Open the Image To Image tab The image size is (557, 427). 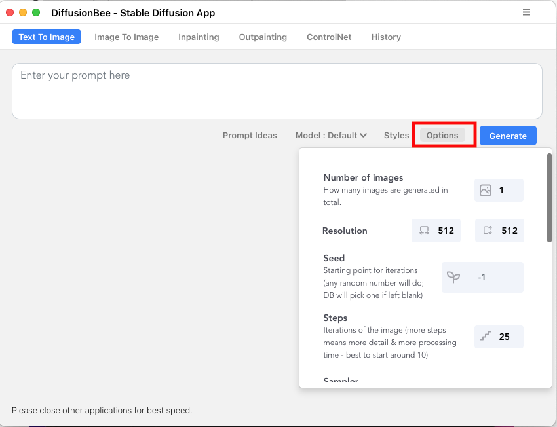pos(126,37)
